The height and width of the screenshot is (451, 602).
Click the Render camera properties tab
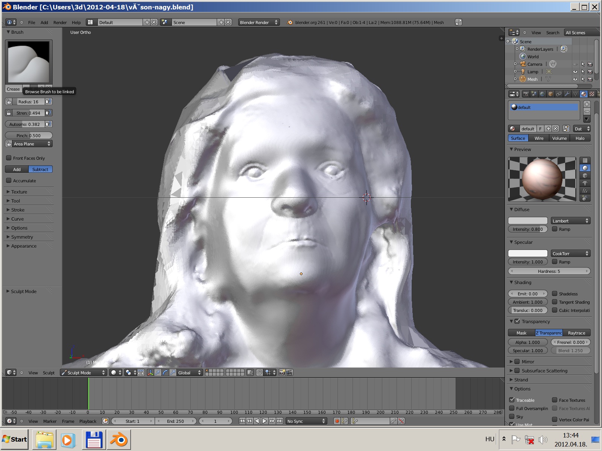(x=526, y=94)
